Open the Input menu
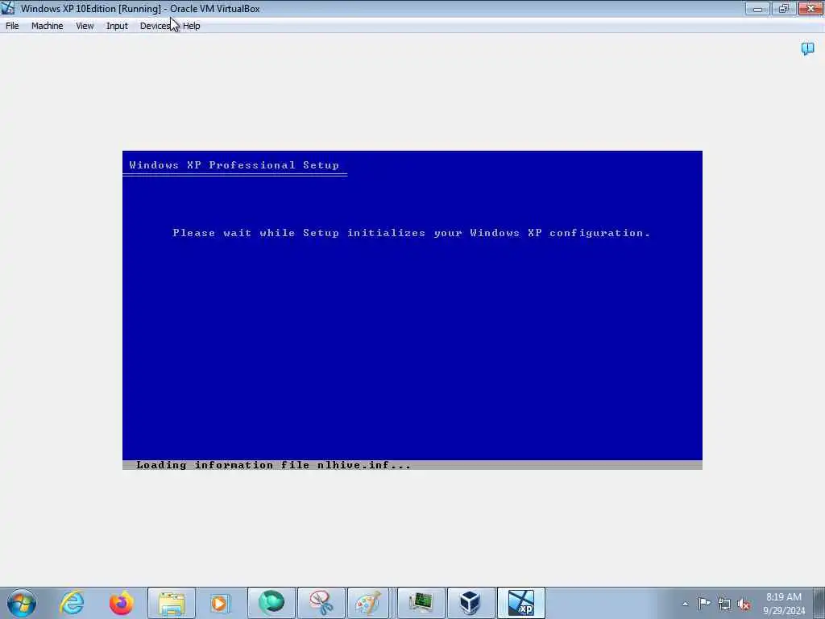This screenshot has width=825, height=619. point(117,26)
